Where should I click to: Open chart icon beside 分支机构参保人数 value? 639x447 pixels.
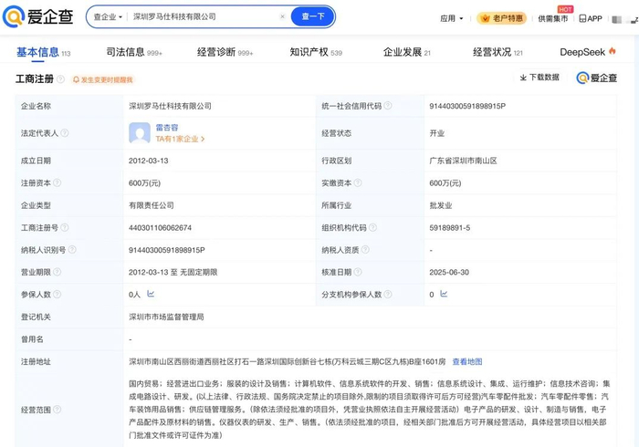[x=444, y=294]
